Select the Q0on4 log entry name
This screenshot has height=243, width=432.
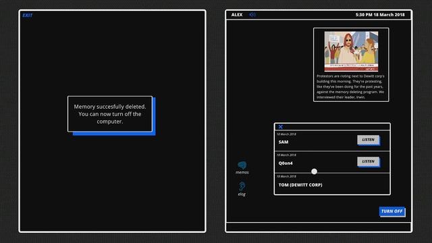pyautogui.click(x=286, y=163)
